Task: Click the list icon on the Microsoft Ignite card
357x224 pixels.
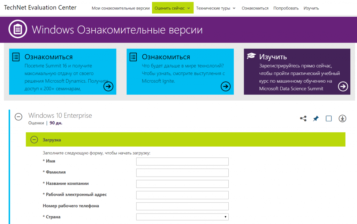Action: pos(133,57)
